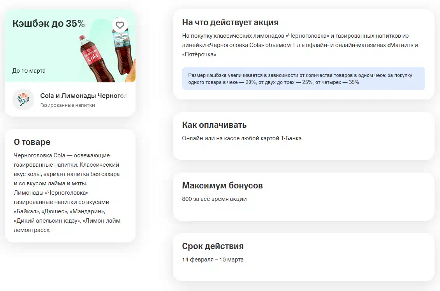Click the "О товаре" heading
This screenshot has height=291, width=440.
32,142
